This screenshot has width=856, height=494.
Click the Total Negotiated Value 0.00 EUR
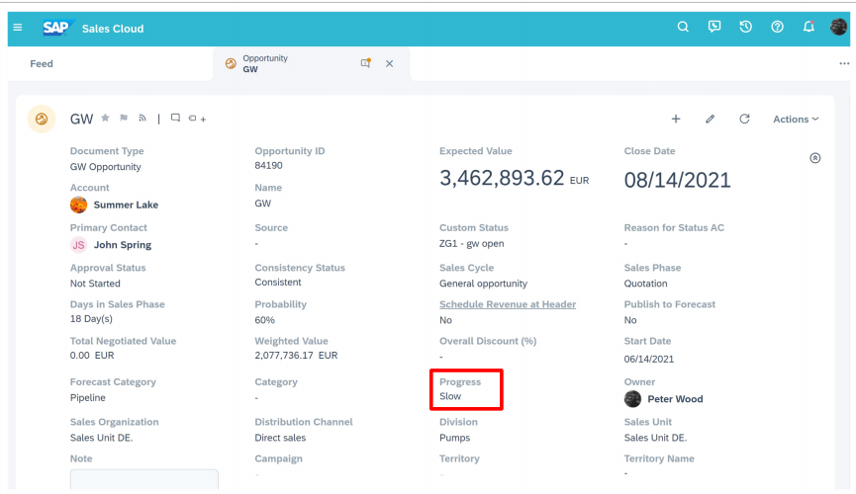(92, 356)
